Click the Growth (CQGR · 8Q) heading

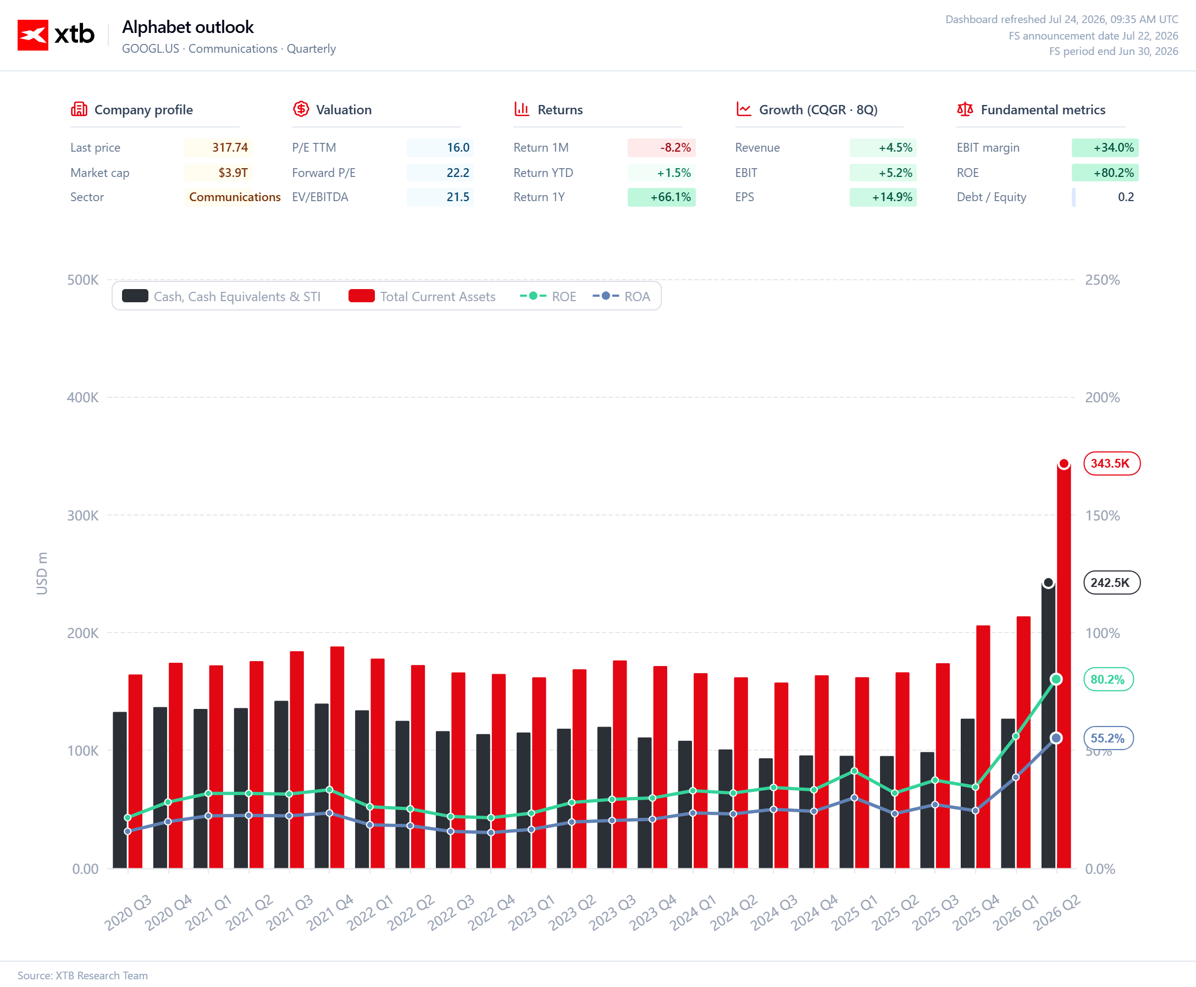click(x=818, y=110)
